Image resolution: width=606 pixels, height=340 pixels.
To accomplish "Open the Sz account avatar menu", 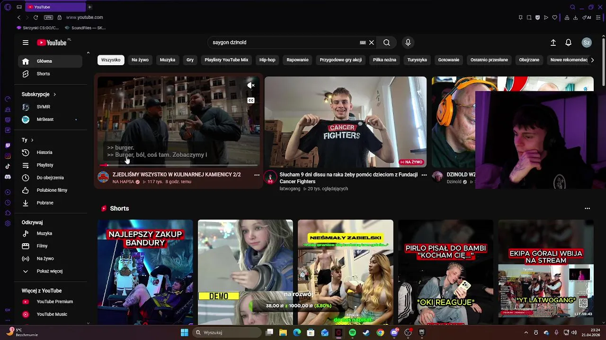I will click(587, 42).
